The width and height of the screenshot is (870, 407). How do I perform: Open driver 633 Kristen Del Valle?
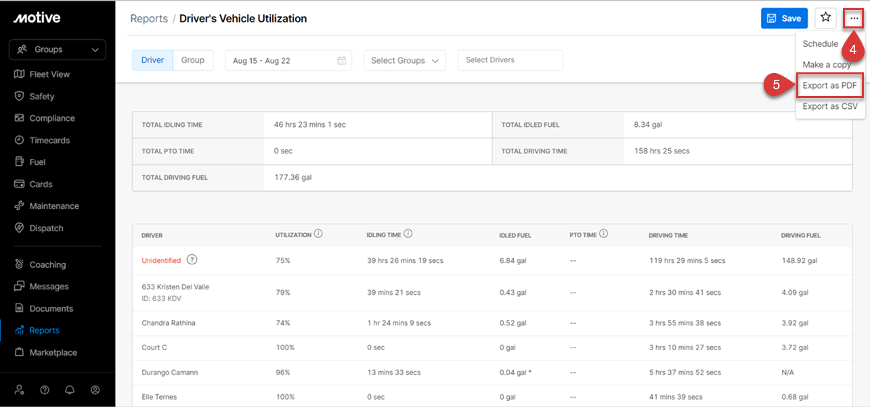(175, 287)
